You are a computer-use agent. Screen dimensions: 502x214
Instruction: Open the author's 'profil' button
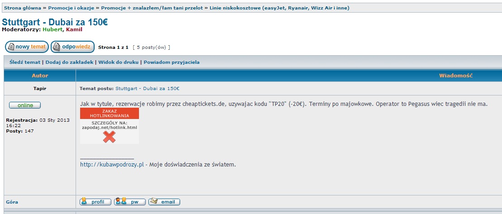[96, 202]
